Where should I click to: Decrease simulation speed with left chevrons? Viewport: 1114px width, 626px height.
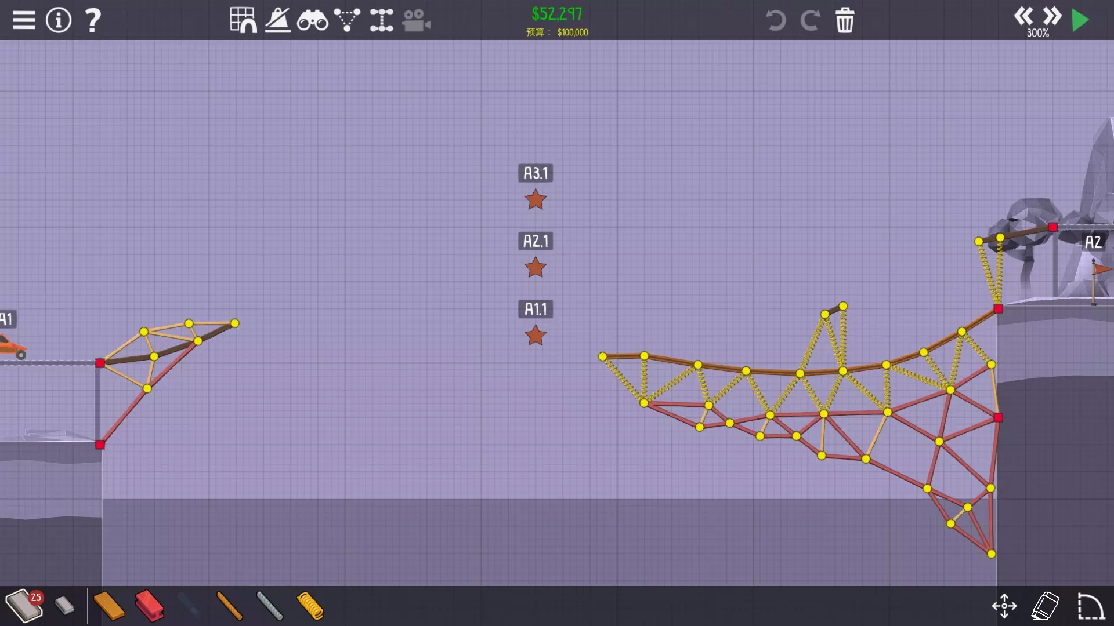pyautogui.click(x=1023, y=16)
